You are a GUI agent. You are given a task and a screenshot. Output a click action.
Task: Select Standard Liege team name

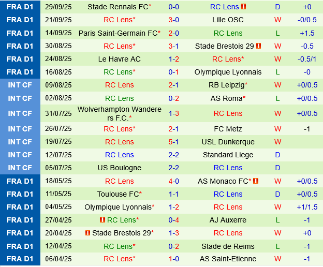point(228,155)
